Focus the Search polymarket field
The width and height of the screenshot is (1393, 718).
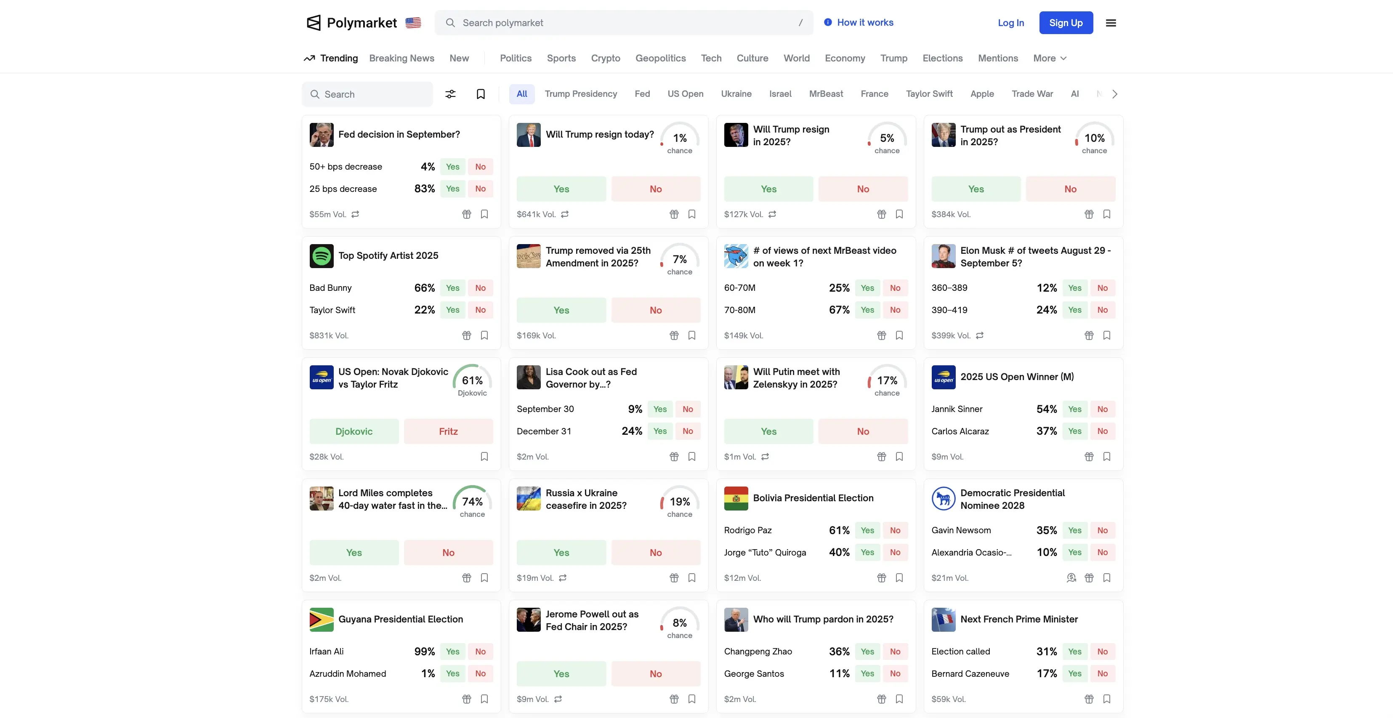coord(624,23)
